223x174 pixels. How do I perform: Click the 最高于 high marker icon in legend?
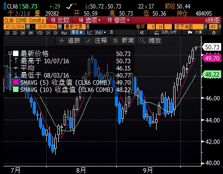tap(16, 61)
